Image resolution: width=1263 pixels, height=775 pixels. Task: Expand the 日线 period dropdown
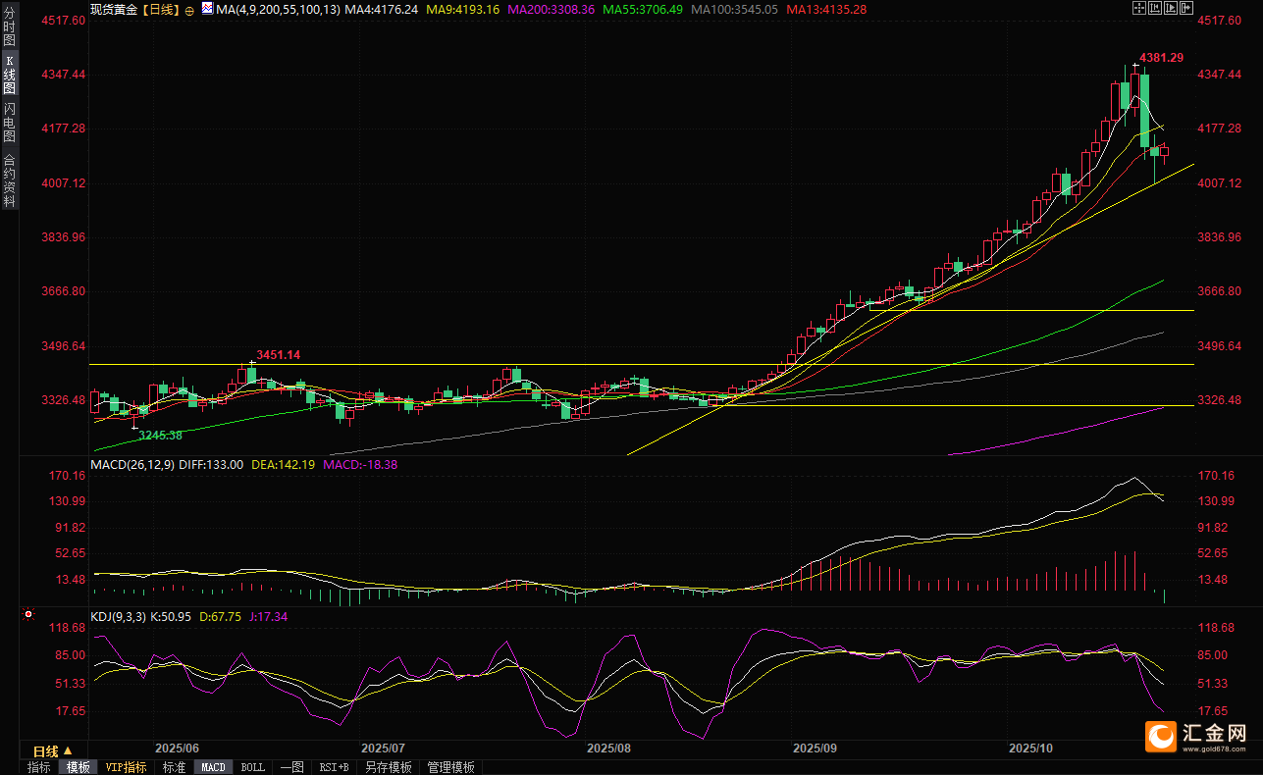[x=53, y=750]
